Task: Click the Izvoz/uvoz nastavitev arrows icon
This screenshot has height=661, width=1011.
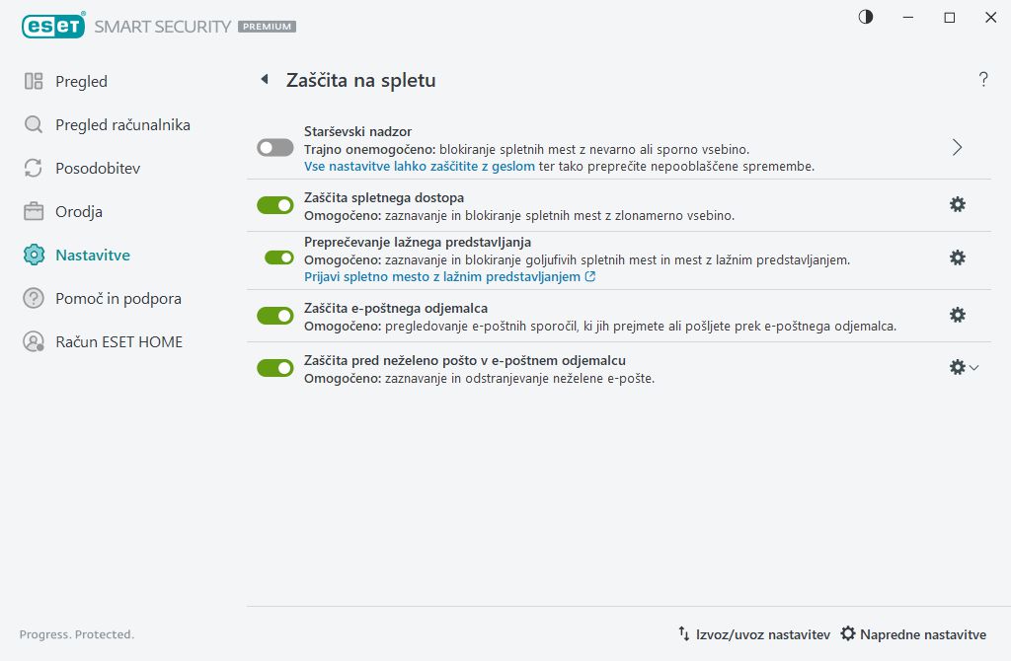Action: [x=681, y=633]
